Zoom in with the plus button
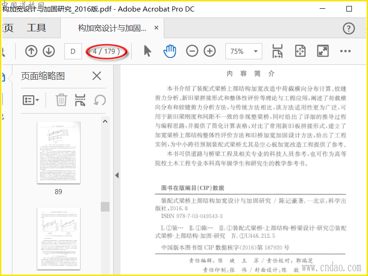 pyautogui.click(x=210, y=51)
